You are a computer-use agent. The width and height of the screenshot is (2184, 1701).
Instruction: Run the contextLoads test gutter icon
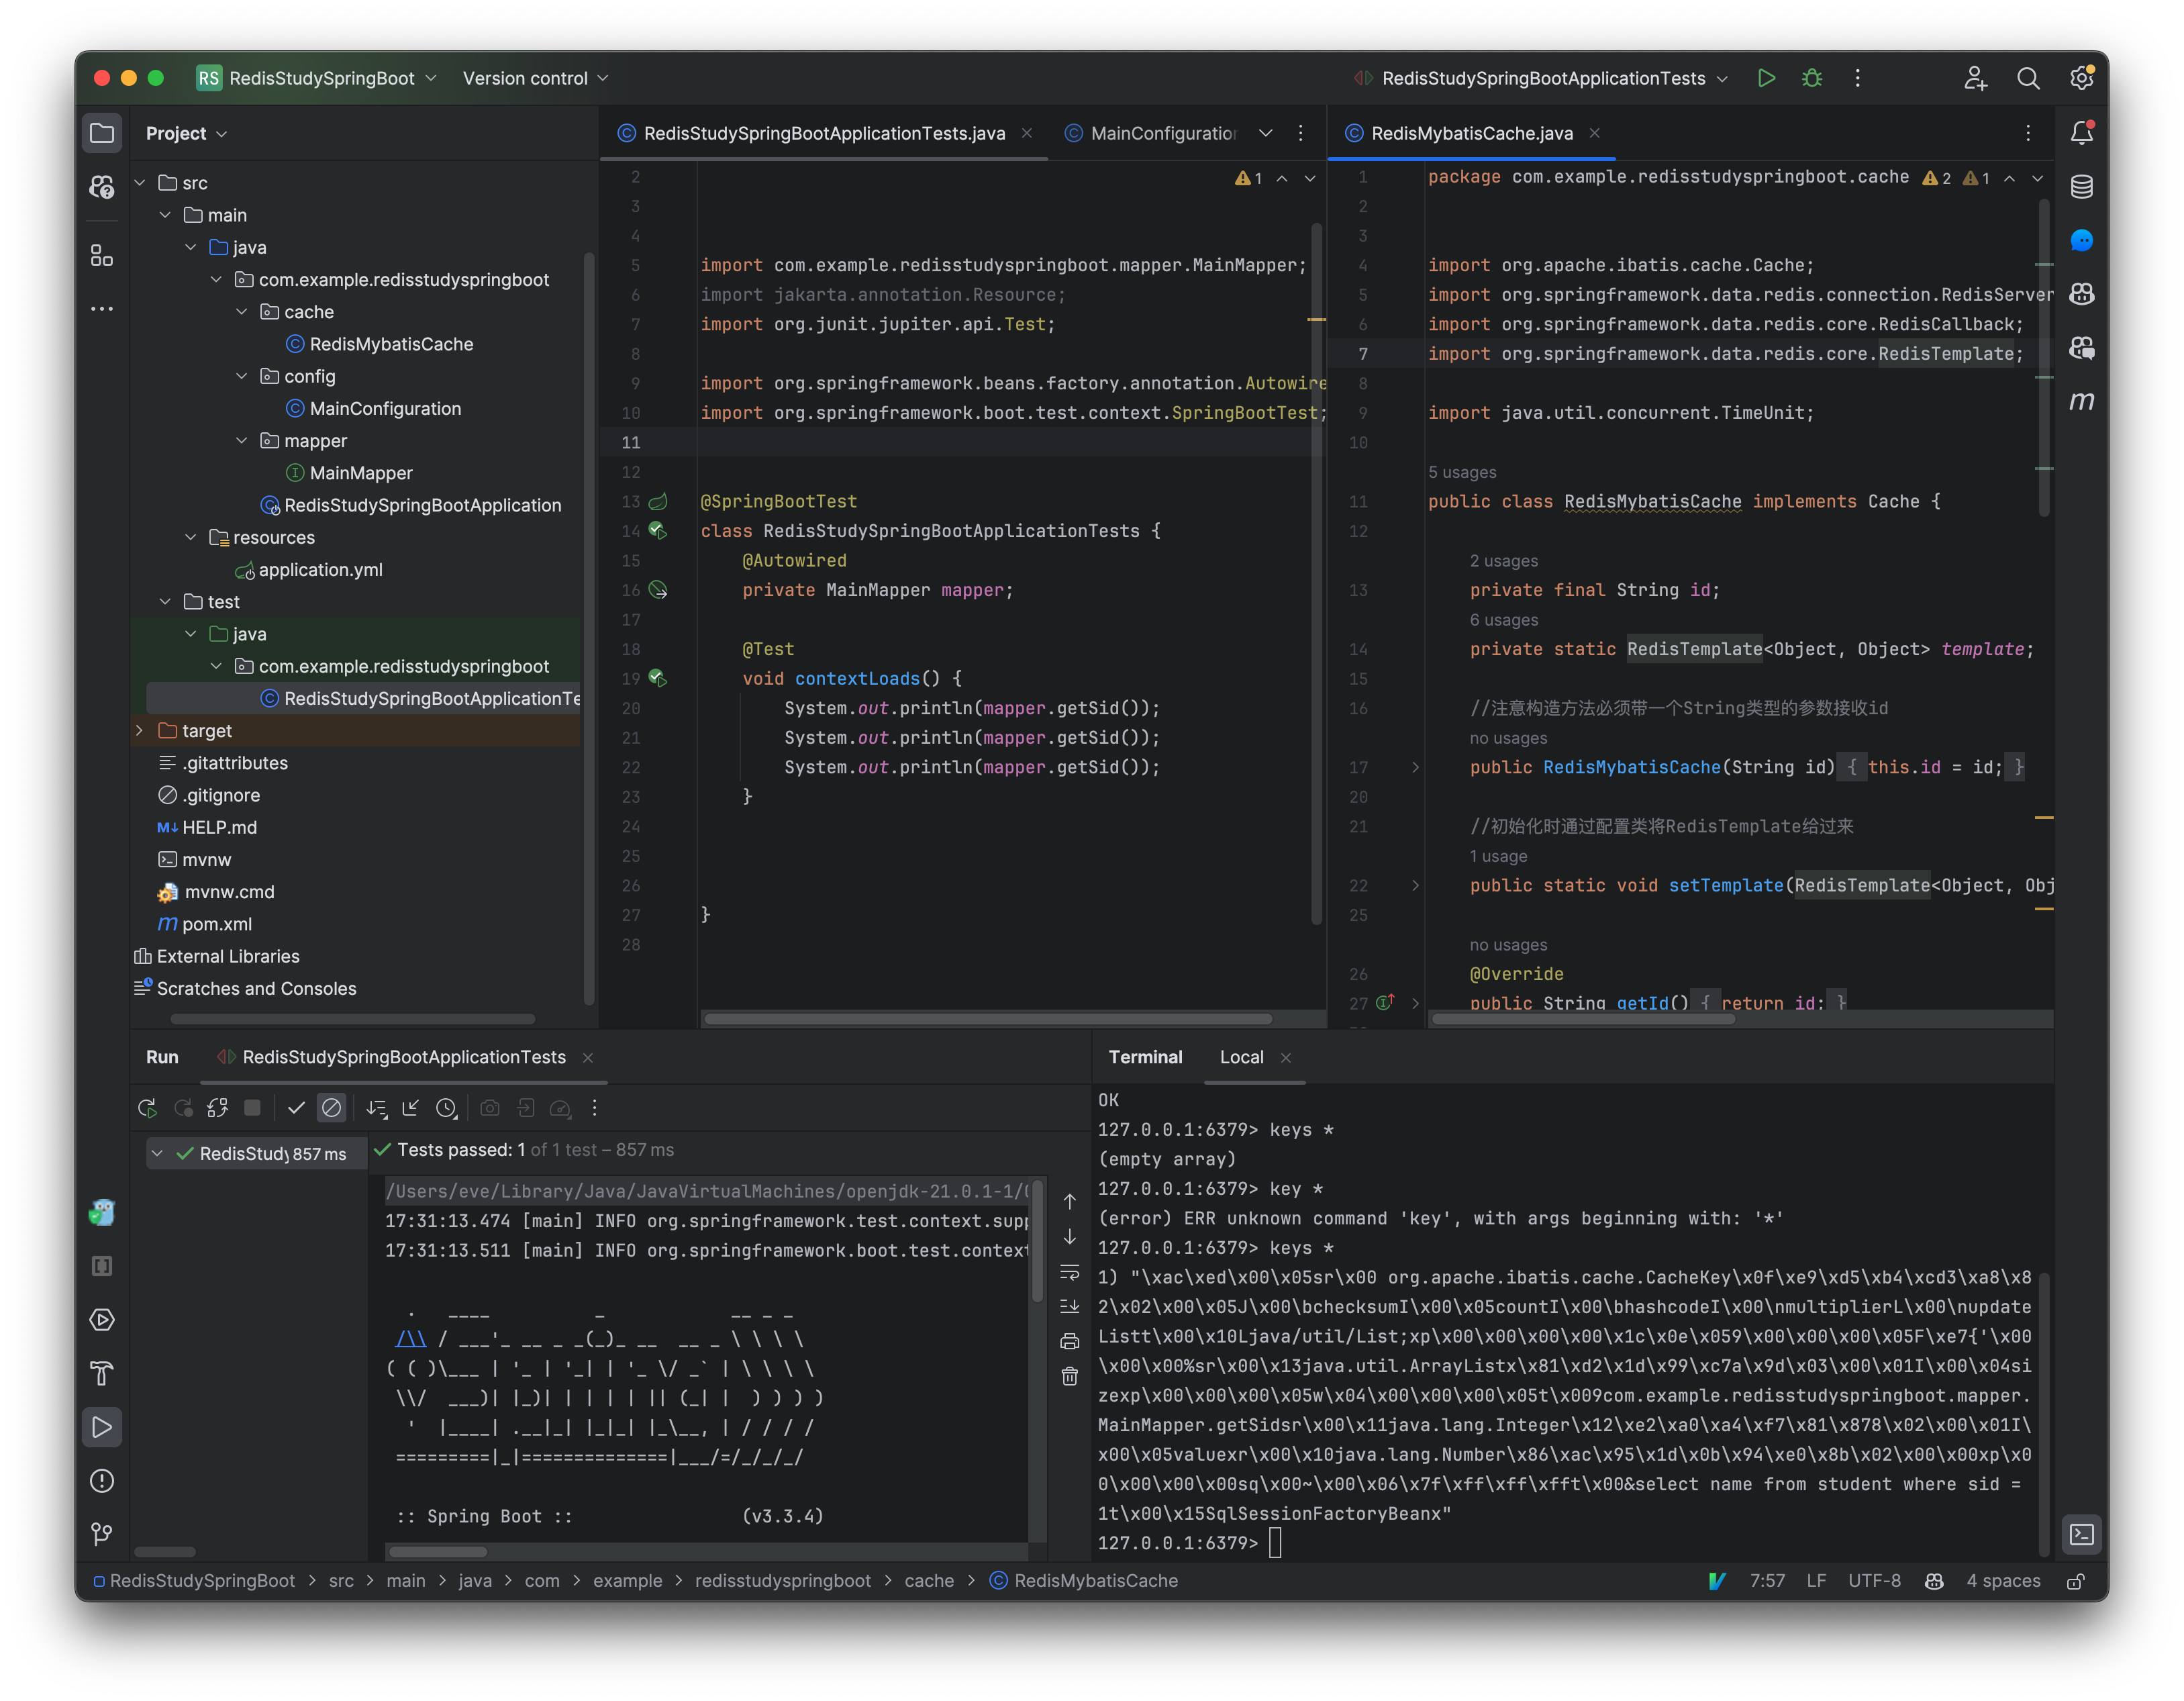[657, 678]
